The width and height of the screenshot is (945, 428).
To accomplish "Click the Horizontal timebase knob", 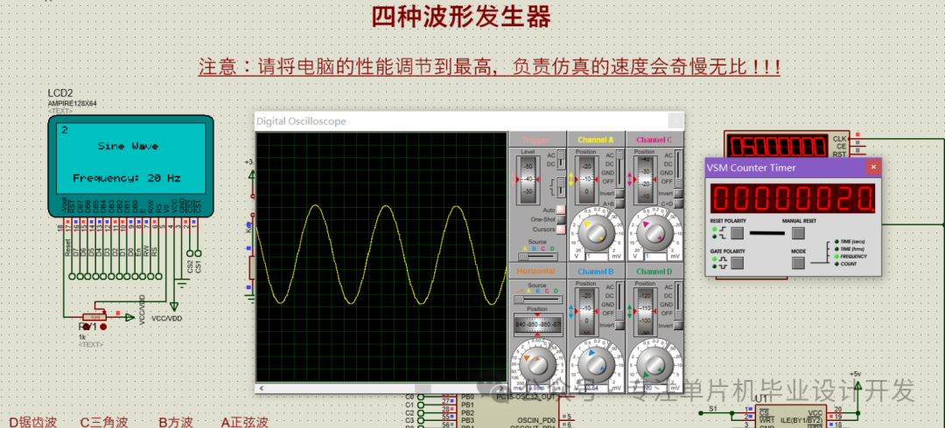I will click(x=537, y=363).
